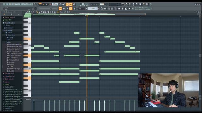Click the transport stop button
This screenshot has height=113, width=202.
pyautogui.click(x=47, y=4)
